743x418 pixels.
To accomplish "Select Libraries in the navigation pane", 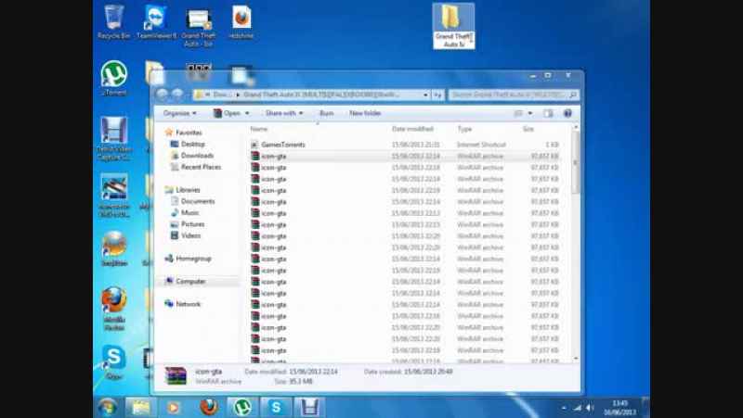I will coord(183,190).
